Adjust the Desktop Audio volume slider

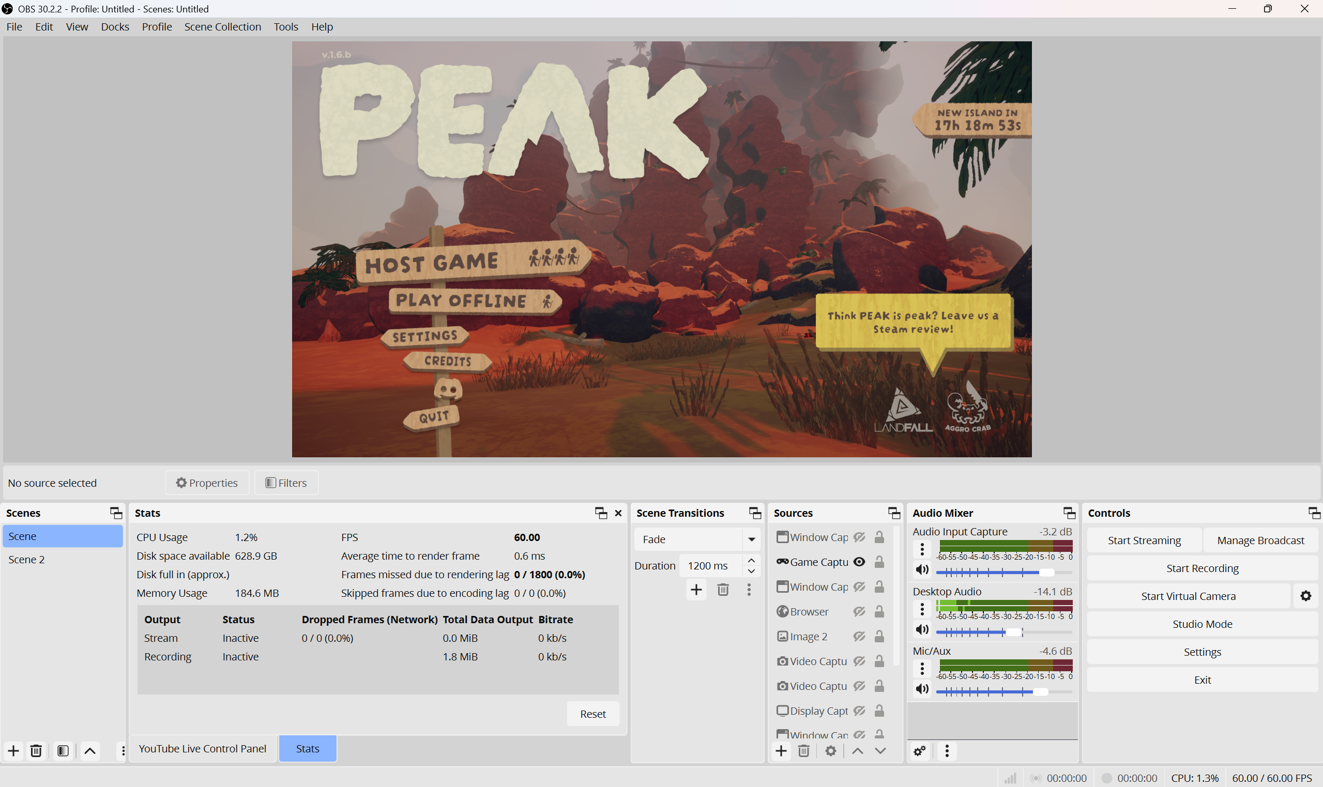point(1004,632)
